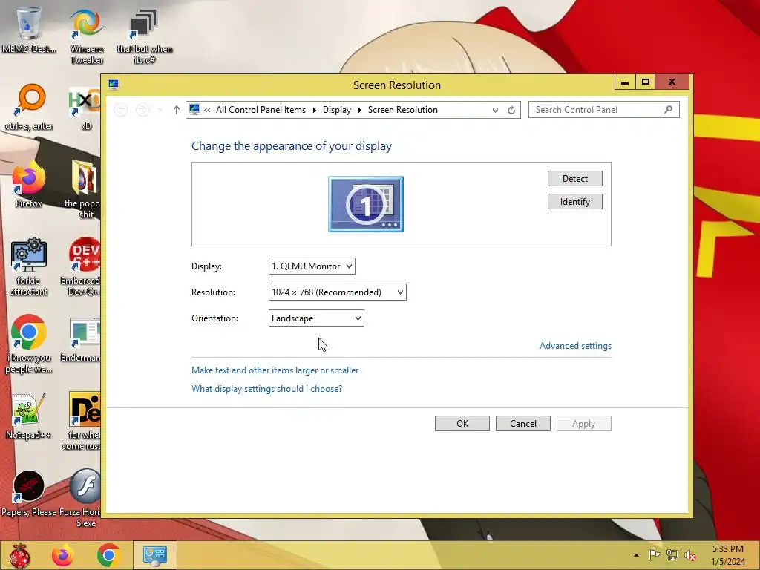Screen dimensions: 760x570
Task: Click the Cancel button
Action: click(x=523, y=424)
